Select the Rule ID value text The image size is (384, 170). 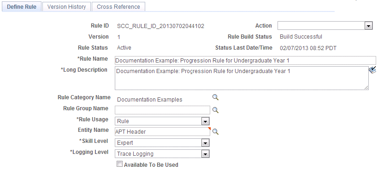(x=160, y=26)
